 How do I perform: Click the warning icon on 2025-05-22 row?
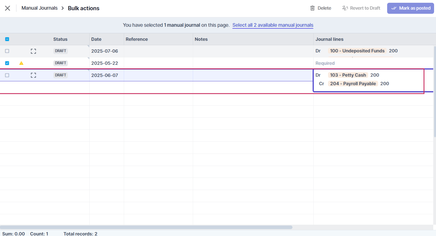(x=21, y=63)
